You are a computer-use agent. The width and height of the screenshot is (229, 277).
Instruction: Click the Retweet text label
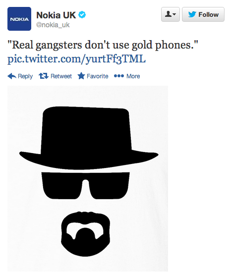coord(61,76)
